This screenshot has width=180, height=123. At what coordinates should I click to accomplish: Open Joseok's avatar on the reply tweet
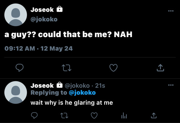(16, 92)
